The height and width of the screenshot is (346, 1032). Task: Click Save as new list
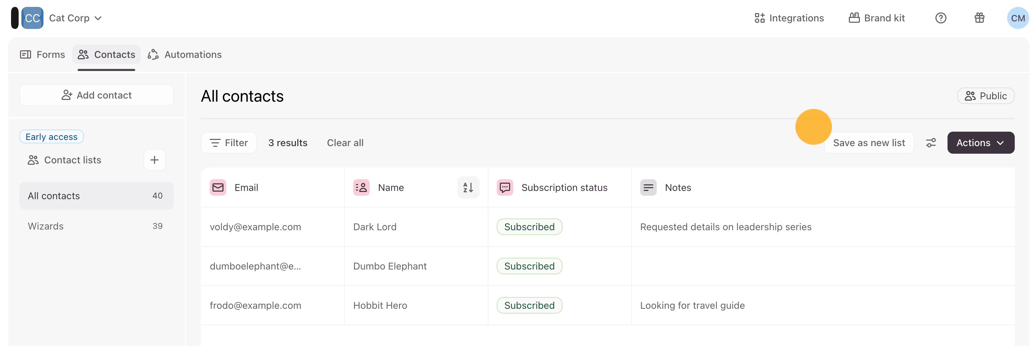[869, 143]
